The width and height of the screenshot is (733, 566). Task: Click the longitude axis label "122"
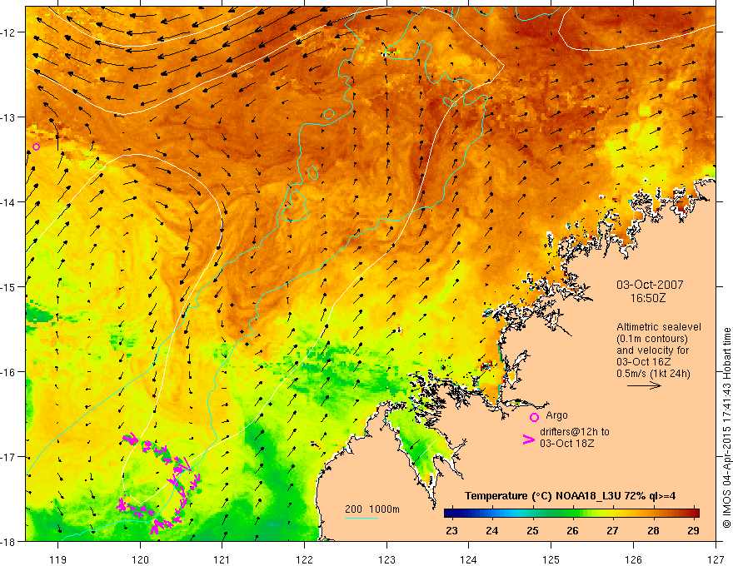(304, 559)
